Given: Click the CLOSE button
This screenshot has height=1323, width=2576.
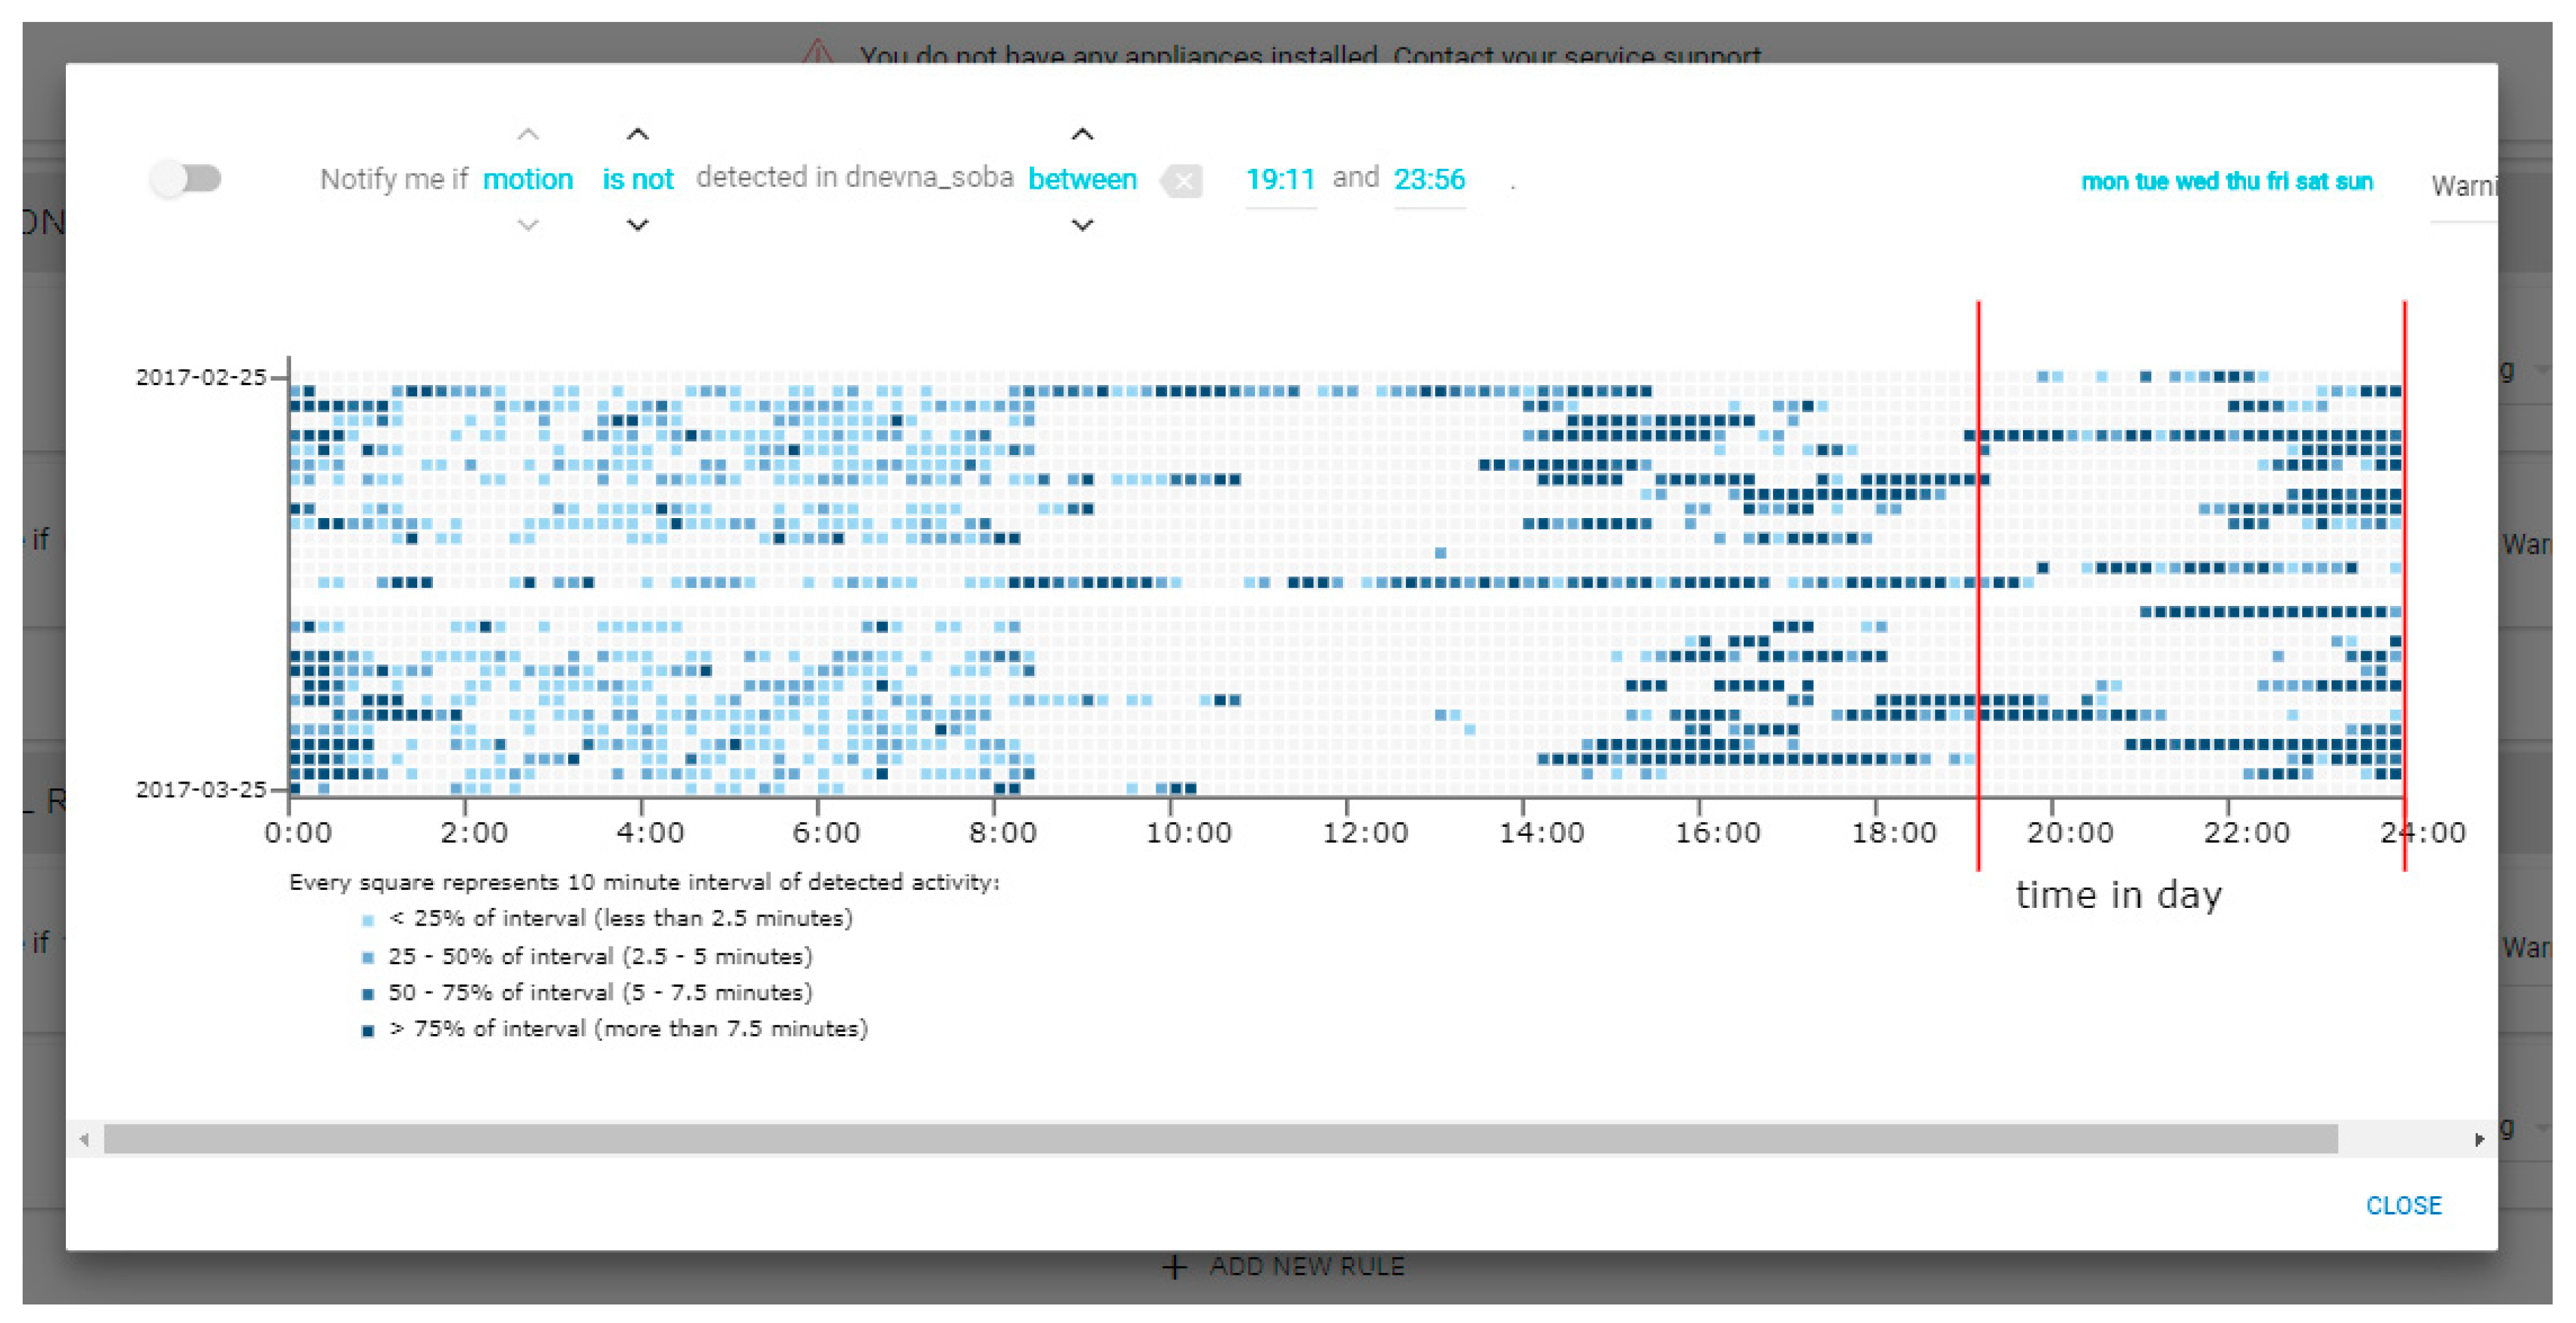Looking at the screenshot, I should click(x=2403, y=1205).
